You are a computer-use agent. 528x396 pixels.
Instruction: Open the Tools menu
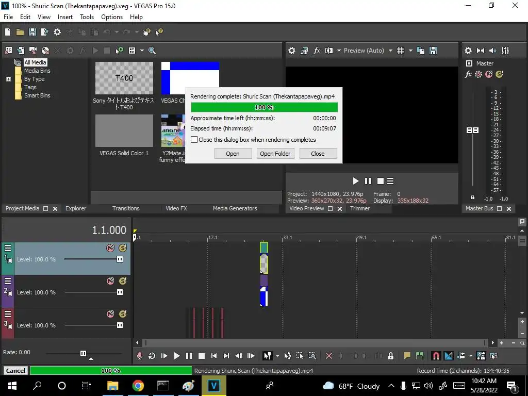pyautogui.click(x=87, y=17)
